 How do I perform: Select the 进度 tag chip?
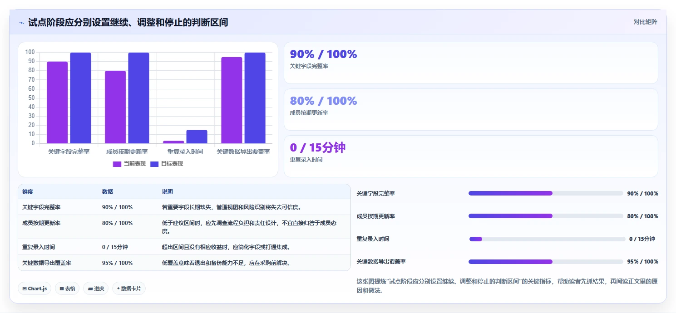[96, 289]
